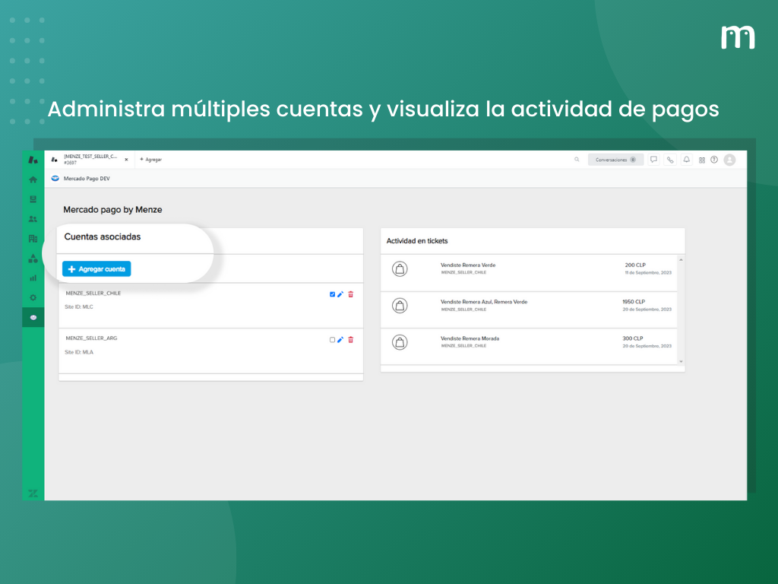
Task: Click the 1950 CLP amount
Action: [x=634, y=302]
